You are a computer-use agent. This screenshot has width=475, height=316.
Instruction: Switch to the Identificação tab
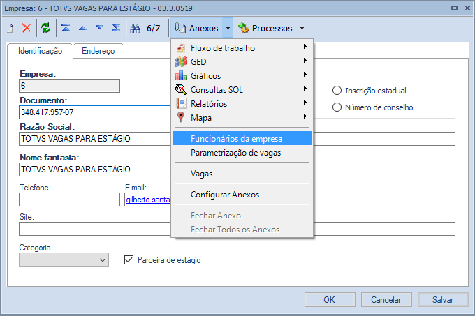40,51
